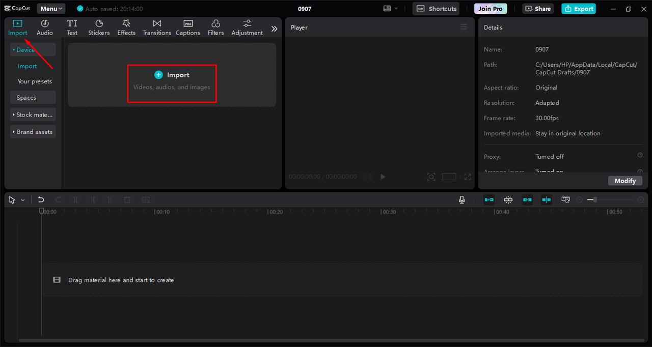Click the CapCut logo
Screen dimensions: 652x347
pos(17,9)
